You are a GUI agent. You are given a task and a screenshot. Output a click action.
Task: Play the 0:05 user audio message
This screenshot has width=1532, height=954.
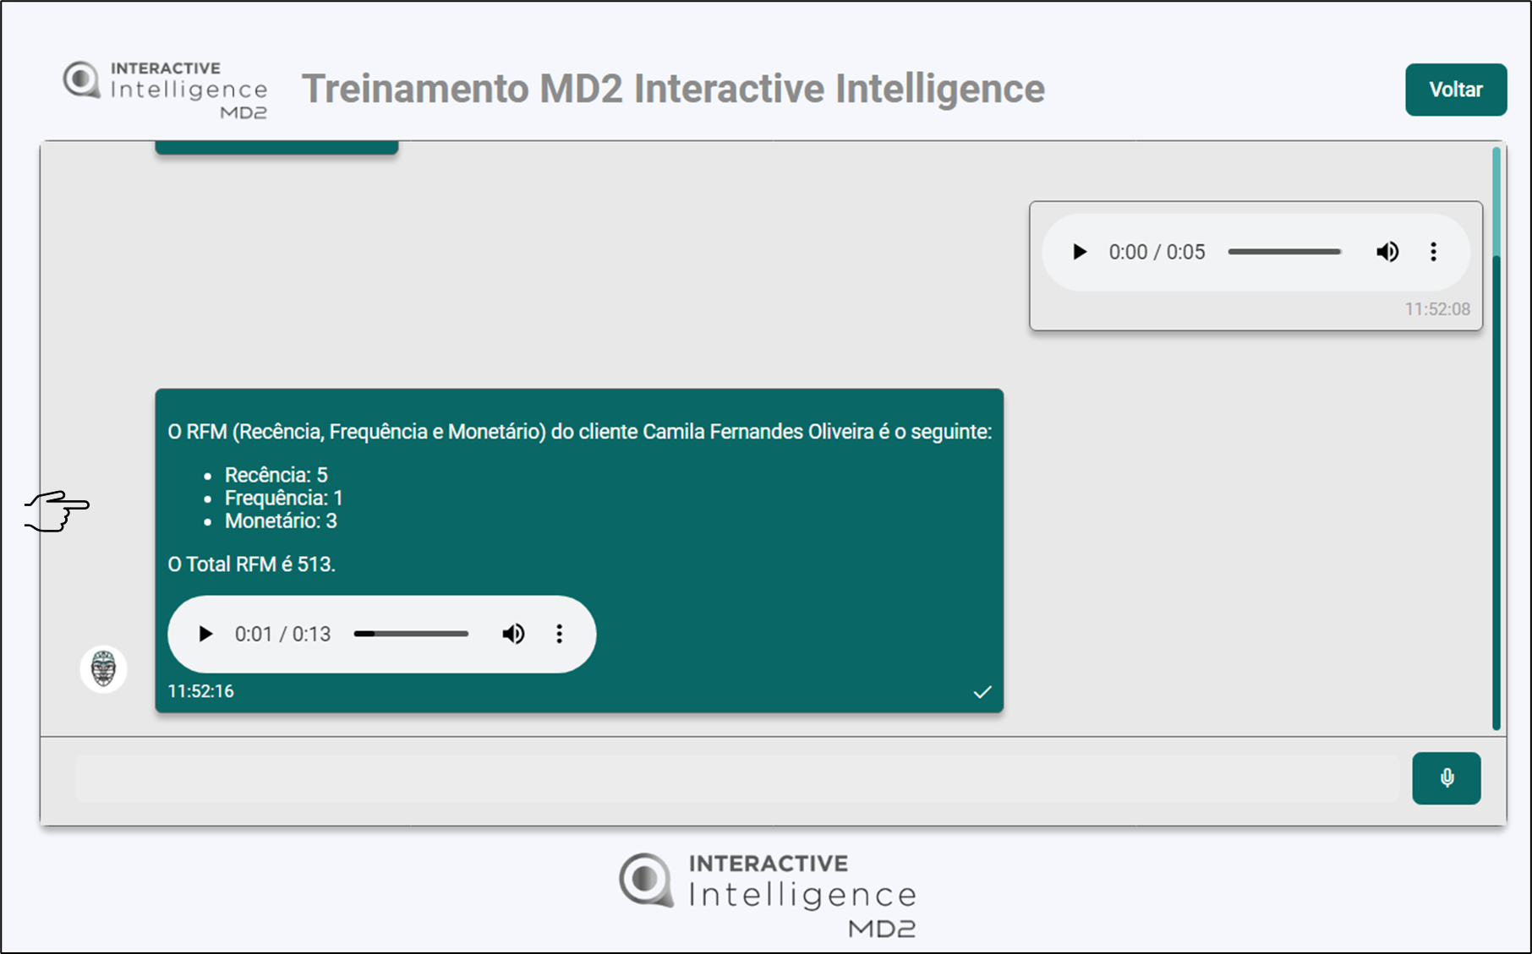[1079, 252]
